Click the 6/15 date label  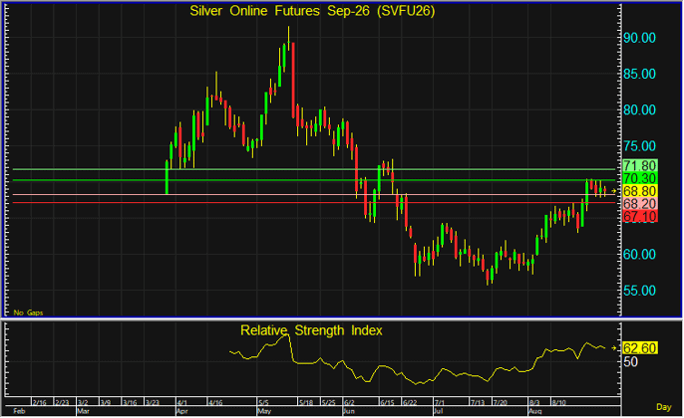coord(387,403)
